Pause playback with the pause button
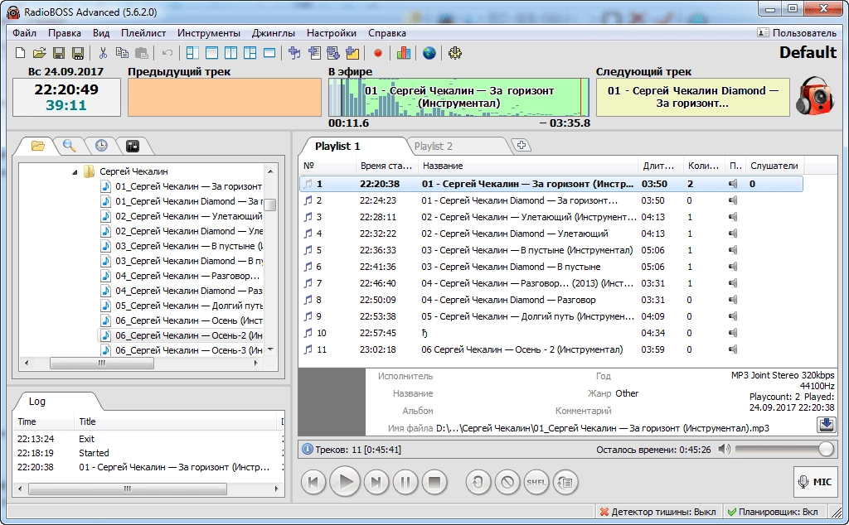Viewport: 849px width, 525px height. pos(405,482)
